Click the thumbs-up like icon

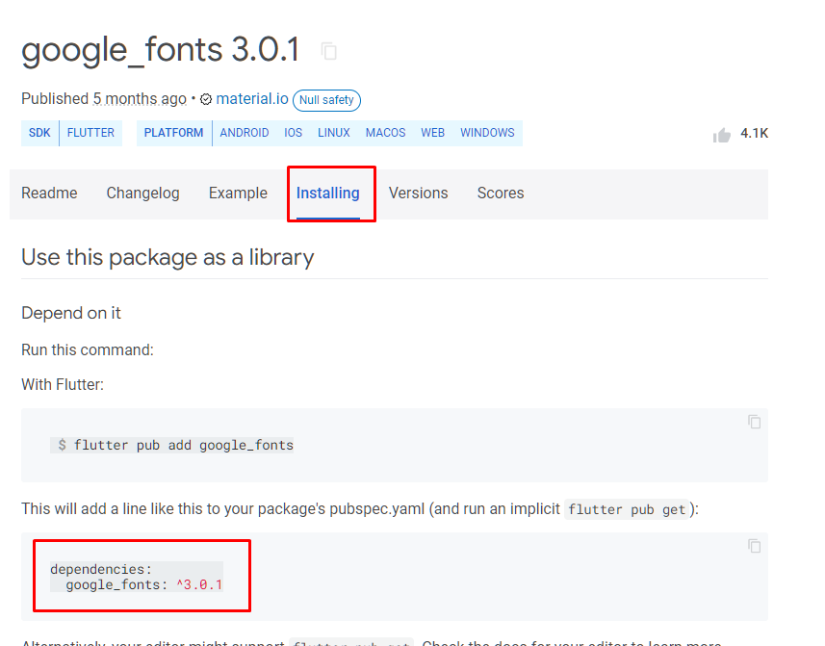pos(722,135)
